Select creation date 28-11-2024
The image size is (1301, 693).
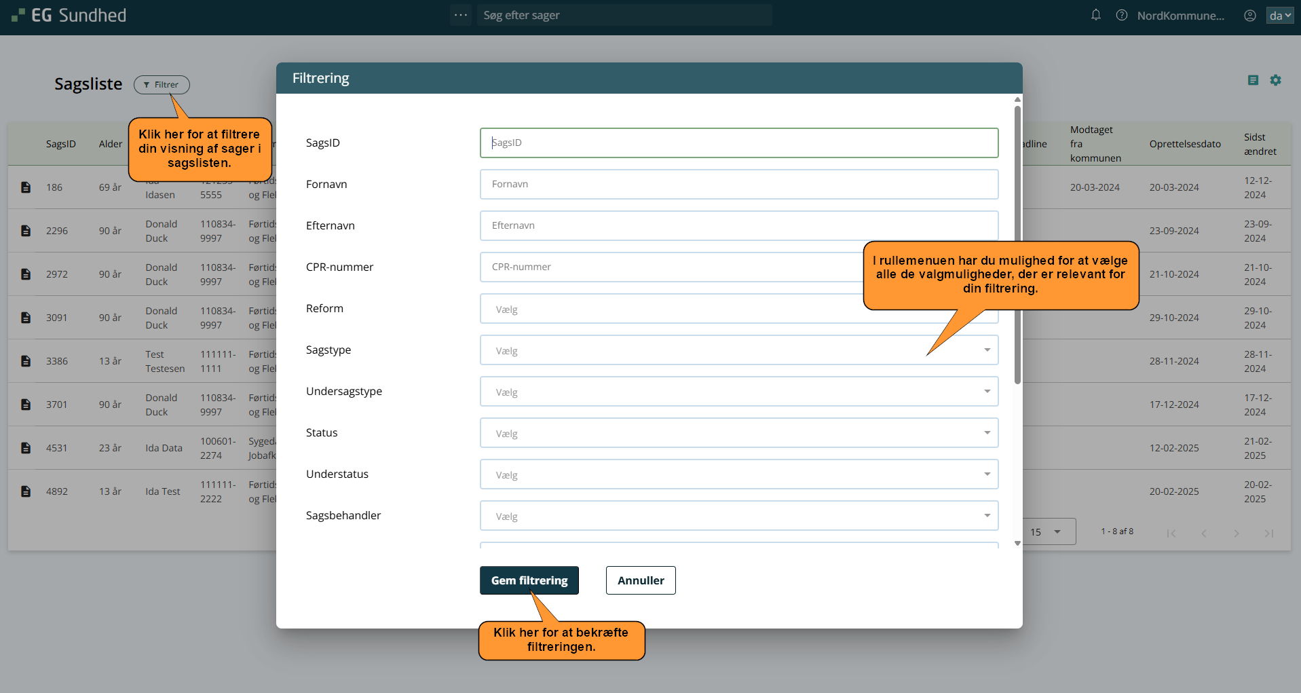pyautogui.click(x=1174, y=361)
